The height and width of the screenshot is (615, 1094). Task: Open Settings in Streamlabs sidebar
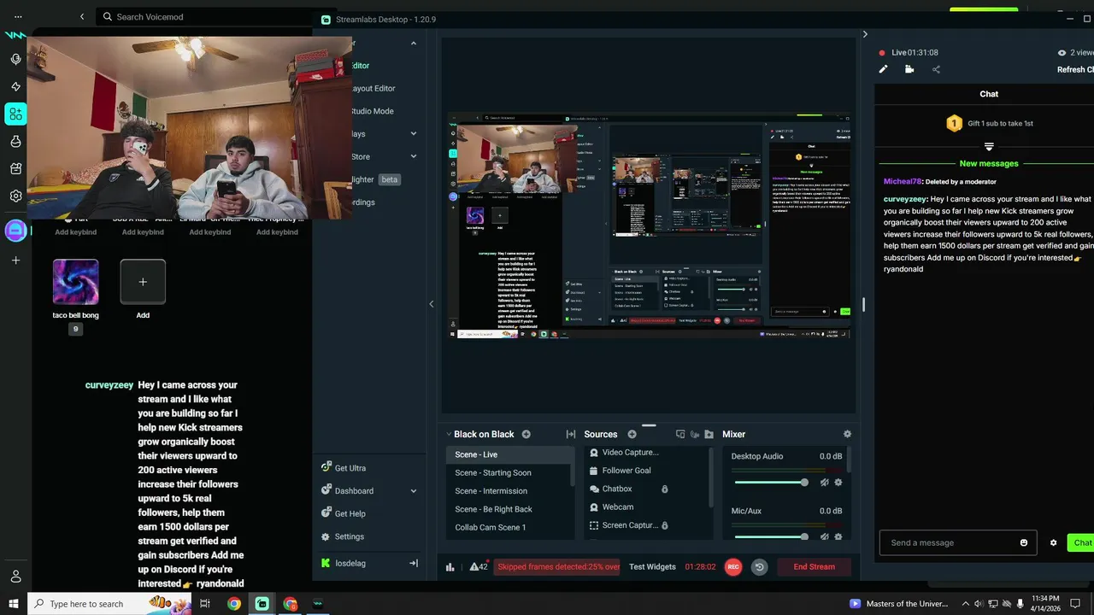click(343, 536)
